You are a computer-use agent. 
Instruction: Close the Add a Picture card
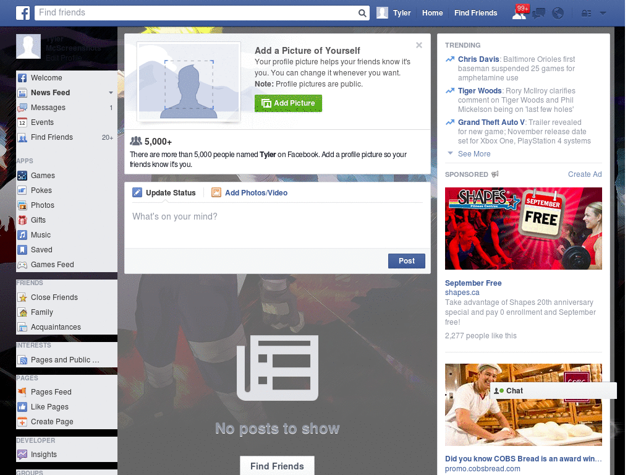pyautogui.click(x=419, y=45)
